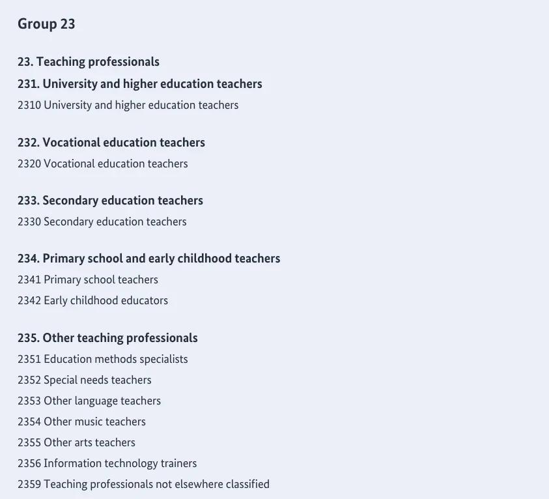This screenshot has width=549, height=499.
Task: Select entry '2355 Other arts teachers'
Action: click(76, 442)
